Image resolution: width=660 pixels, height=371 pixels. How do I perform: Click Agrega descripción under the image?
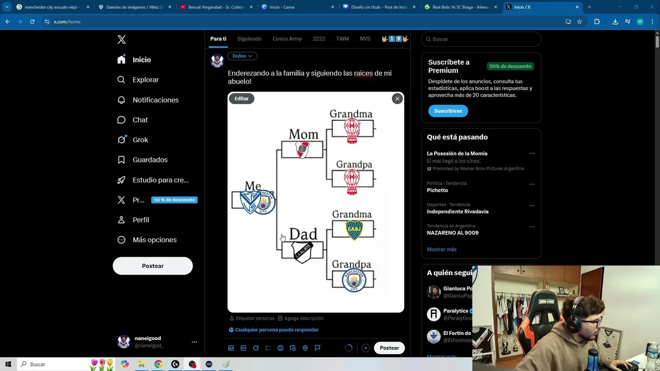[x=301, y=318]
